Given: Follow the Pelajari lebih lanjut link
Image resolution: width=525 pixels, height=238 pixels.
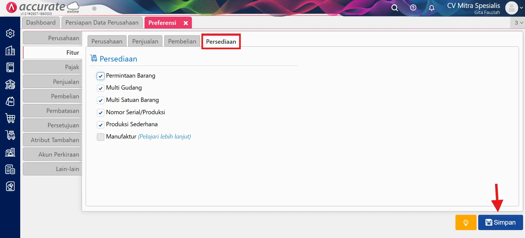Looking at the screenshot, I should point(164,136).
